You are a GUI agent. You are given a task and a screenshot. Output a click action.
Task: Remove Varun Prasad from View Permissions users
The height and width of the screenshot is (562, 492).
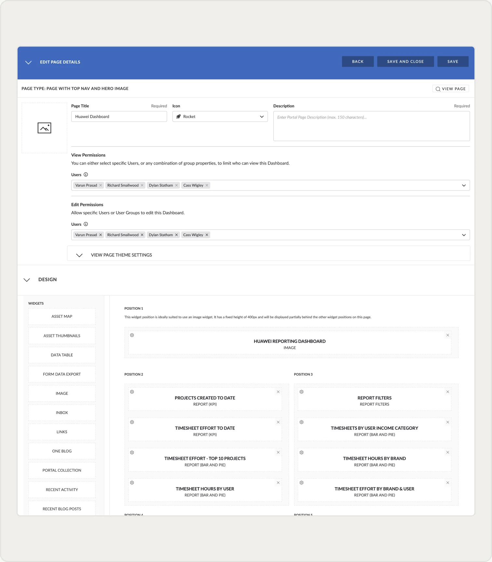(101, 185)
